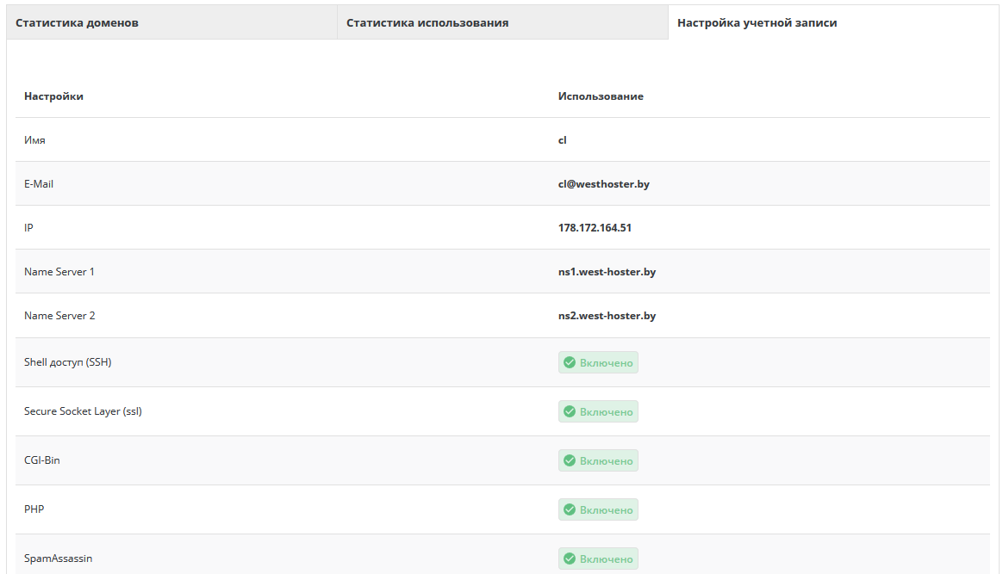Click the green check icon for Shell доступ (SSH)

(570, 363)
